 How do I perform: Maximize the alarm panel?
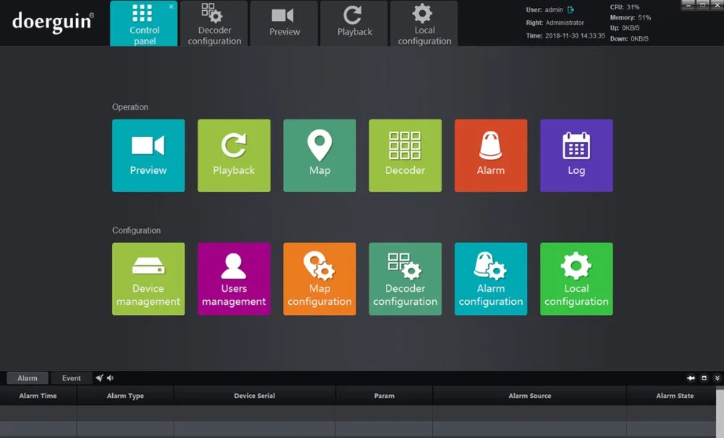point(704,378)
